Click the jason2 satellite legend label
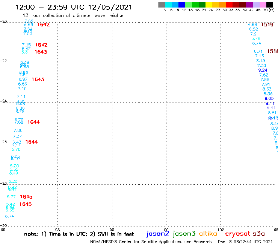 [x=158, y=234]
